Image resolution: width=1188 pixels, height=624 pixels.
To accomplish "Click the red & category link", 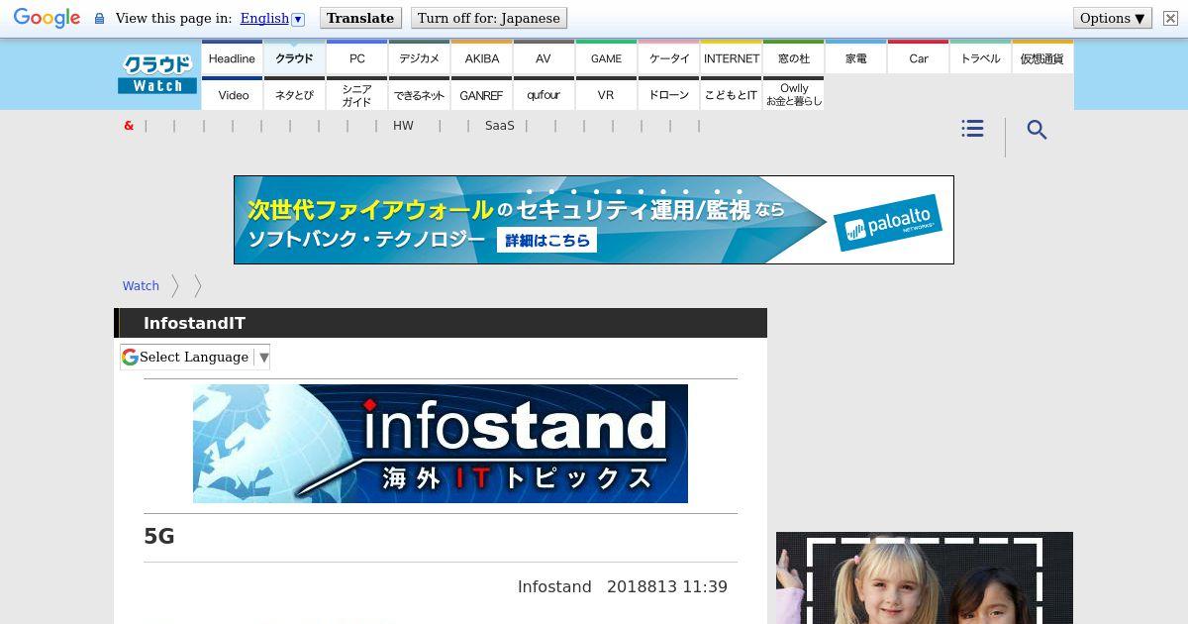I will 129,126.
